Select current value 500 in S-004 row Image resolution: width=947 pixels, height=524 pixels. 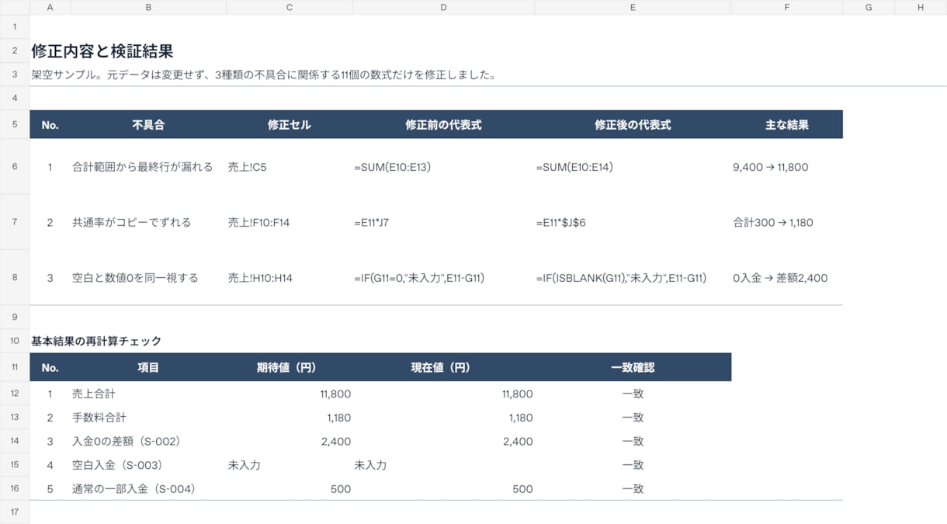(443, 489)
